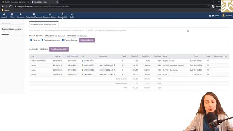The width and height of the screenshot is (233, 131).
Task: Click the invoice icon beside FA2110-0003
Action: (x=83, y=65)
